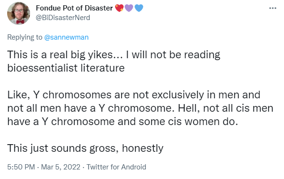Click the word literature in the tweet
284x179 pixels.
pos(103,68)
